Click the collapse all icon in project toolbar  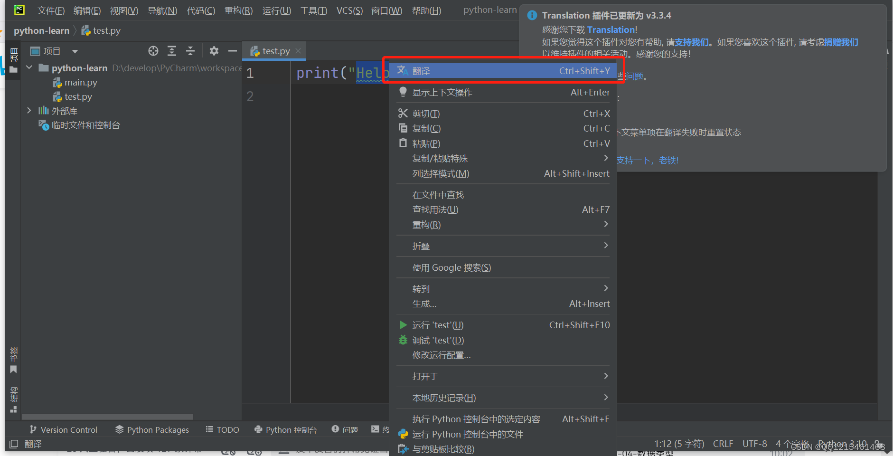[190, 51]
